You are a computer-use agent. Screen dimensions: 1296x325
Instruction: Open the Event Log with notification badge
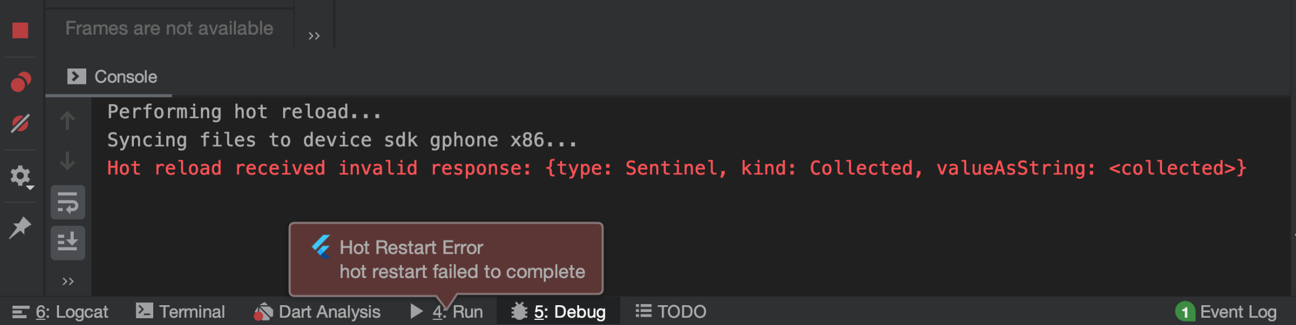pyautogui.click(x=1226, y=311)
